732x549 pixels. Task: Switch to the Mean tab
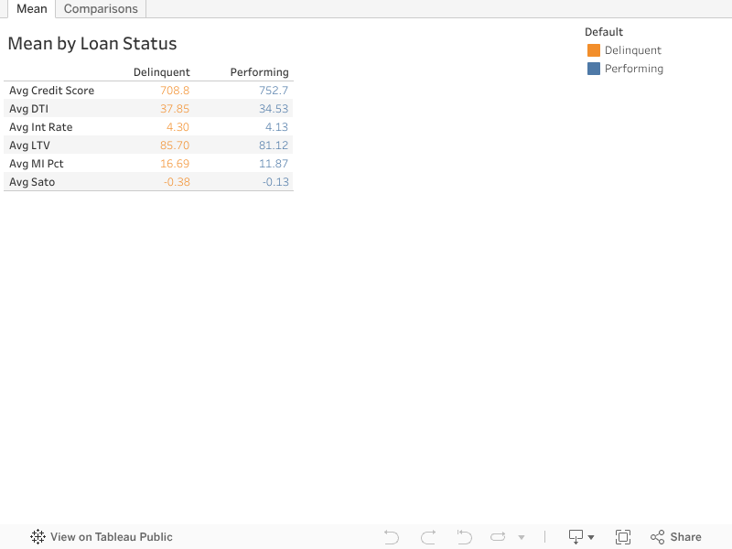pyautogui.click(x=32, y=9)
